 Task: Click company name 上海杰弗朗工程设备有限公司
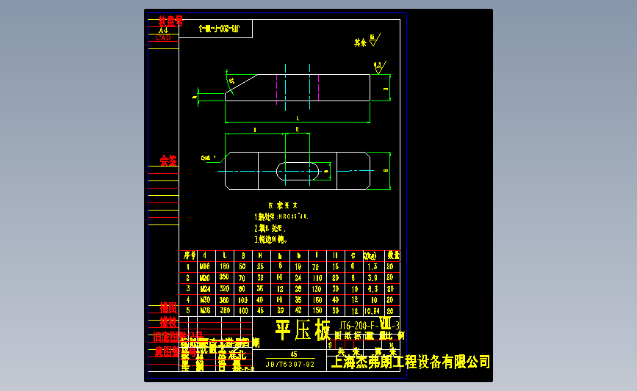point(411,362)
